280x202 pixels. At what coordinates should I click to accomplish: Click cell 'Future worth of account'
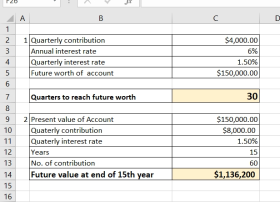tap(100, 73)
